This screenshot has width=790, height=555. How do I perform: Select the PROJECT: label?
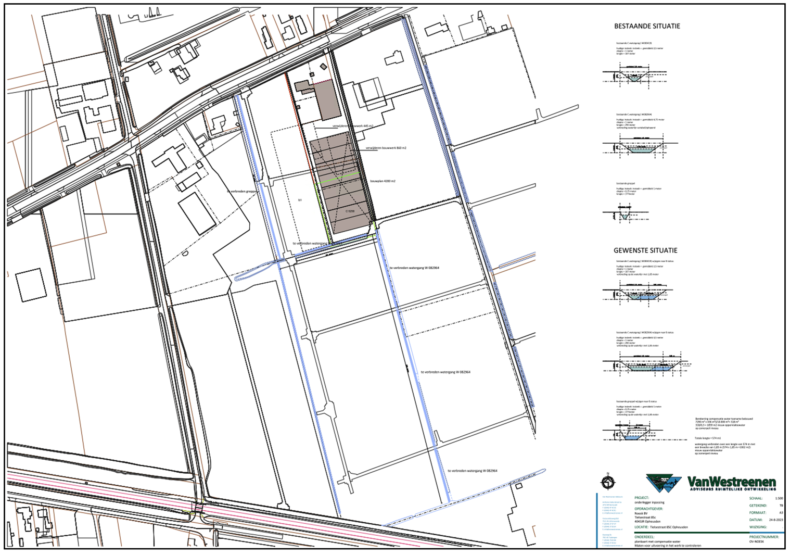tap(642, 498)
